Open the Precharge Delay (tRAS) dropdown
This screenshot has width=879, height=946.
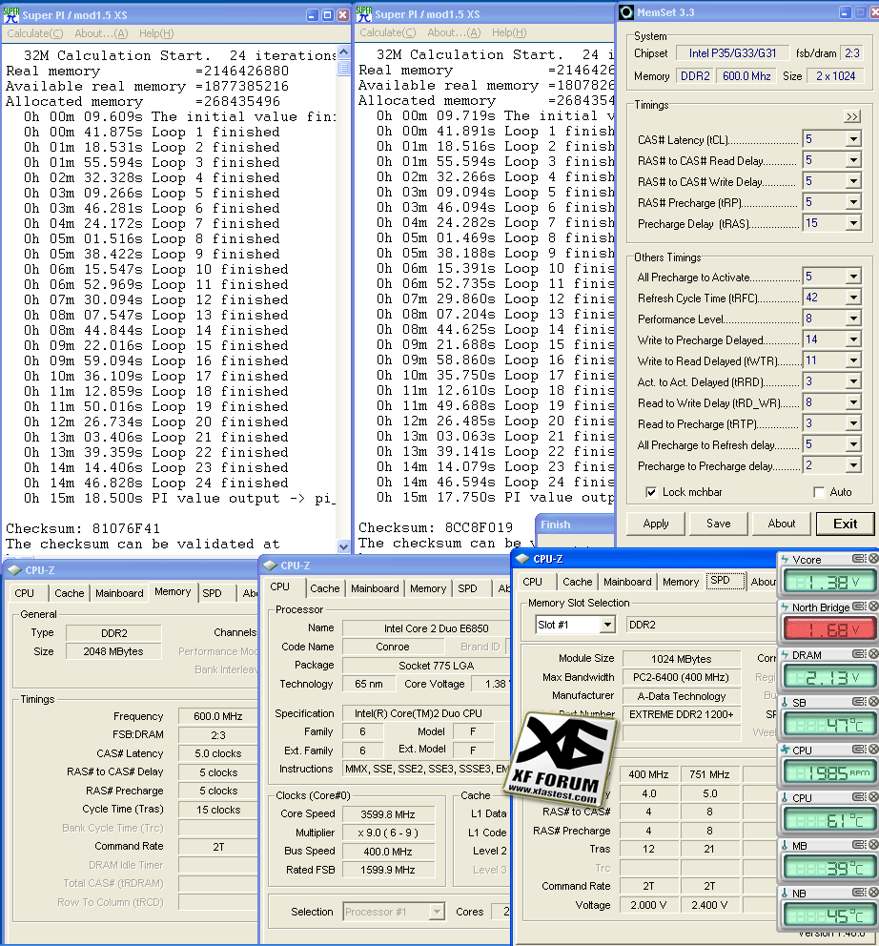[x=852, y=224]
